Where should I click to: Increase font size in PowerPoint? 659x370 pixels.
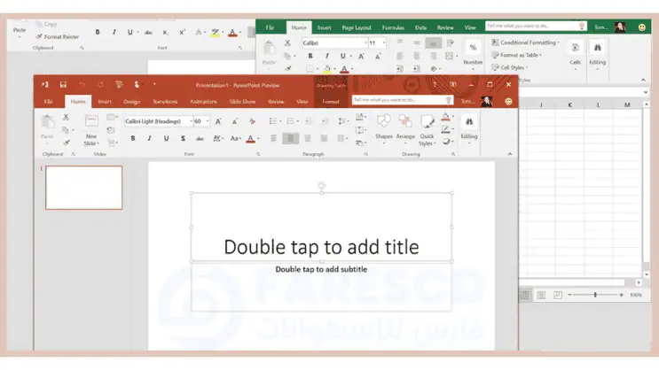tap(218, 121)
